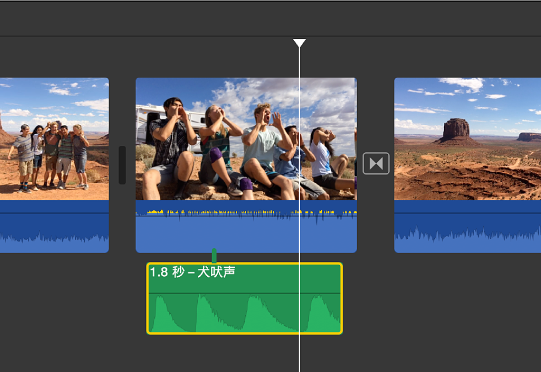Viewport: 541px width, 372px height.
Task: Click the audio waveform under the group photo clip
Action: click(x=54, y=227)
